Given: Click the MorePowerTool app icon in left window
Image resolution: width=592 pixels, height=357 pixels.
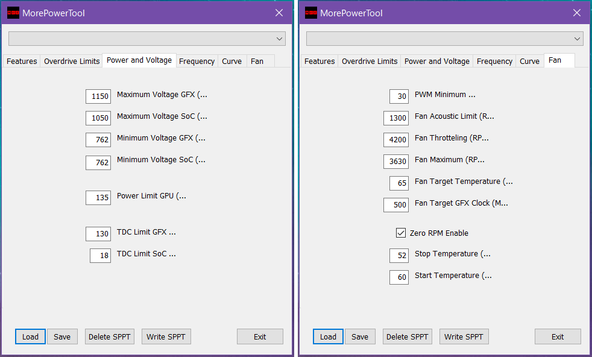Looking at the screenshot, I should 13,13.
